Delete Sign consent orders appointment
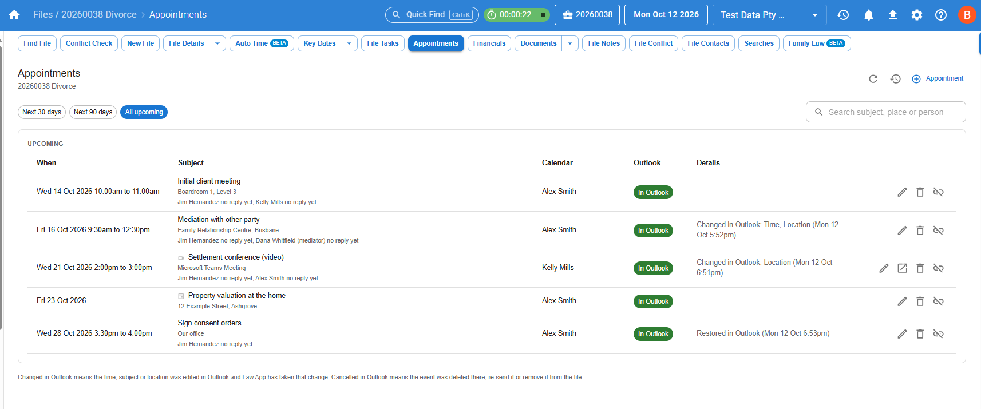Image resolution: width=981 pixels, height=409 pixels. click(920, 334)
